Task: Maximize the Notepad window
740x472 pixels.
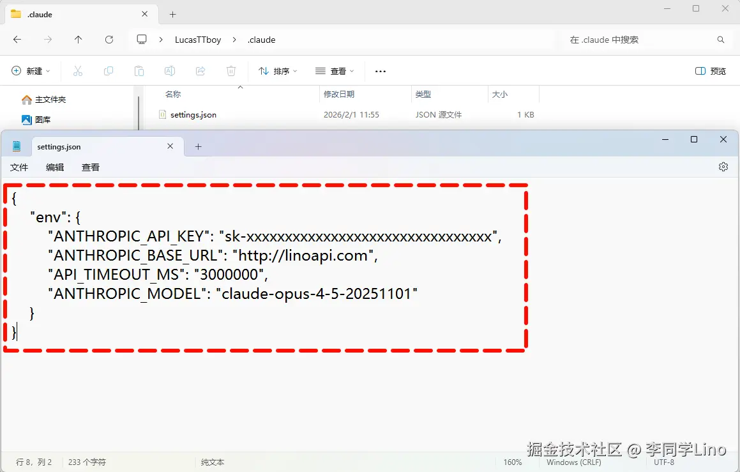Action: click(x=694, y=139)
